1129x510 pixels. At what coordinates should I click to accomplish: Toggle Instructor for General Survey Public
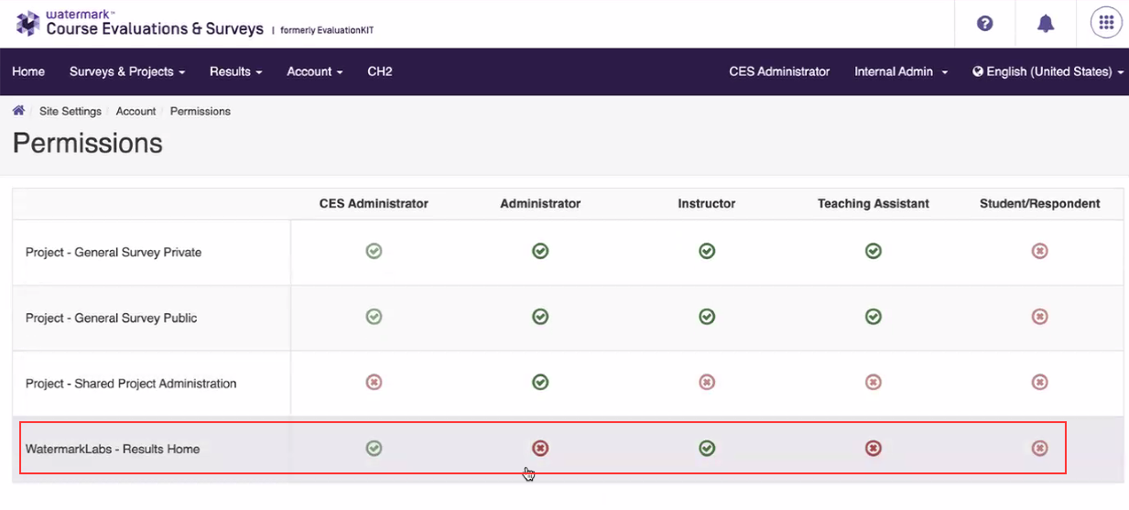(x=707, y=317)
